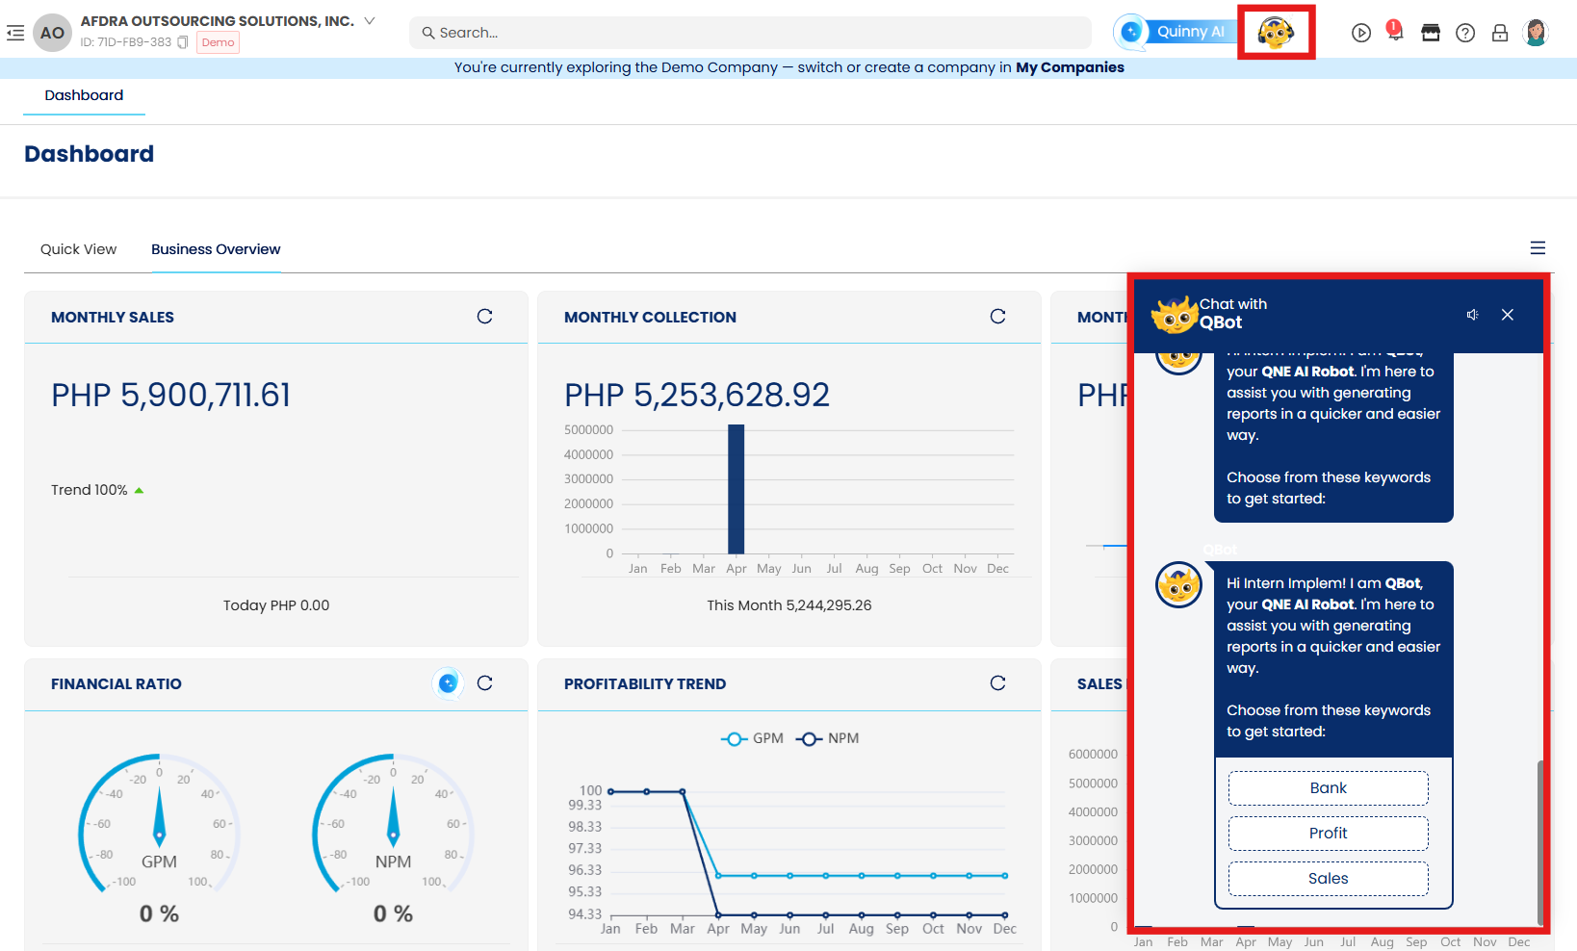Screen dimensions: 1577x951
Task: Click the April bar in Monthly Collection chart
Action: [x=736, y=488]
